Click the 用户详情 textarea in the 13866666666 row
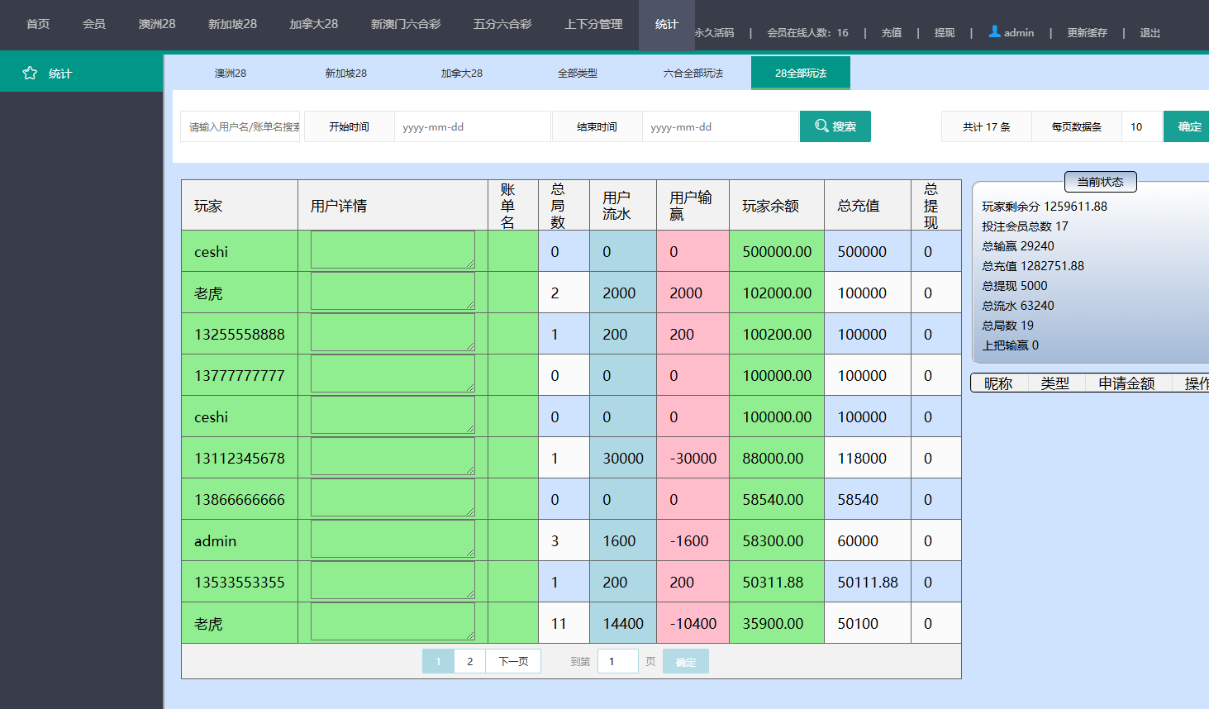The height and width of the screenshot is (709, 1209). (x=393, y=497)
